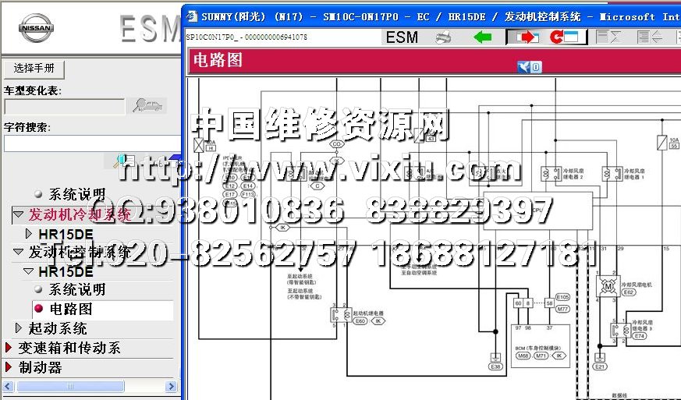Viewport: 681px width, 400px height.
Task: Expand the 制动器 section
Action: (9, 367)
